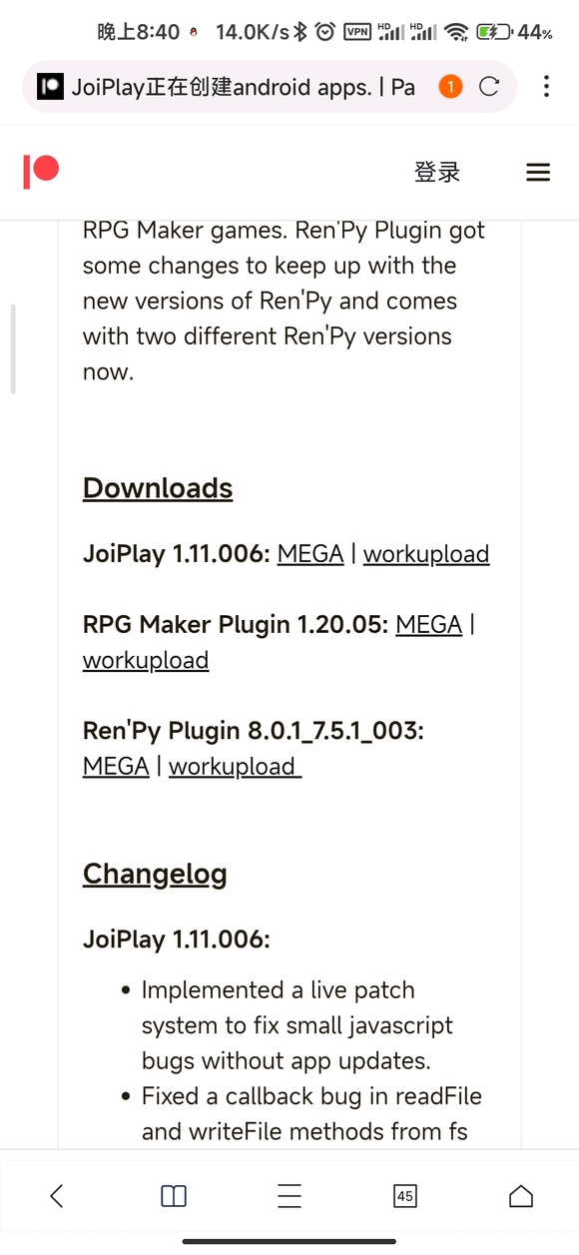Open workupload link for Ren'Py Plugin

tap(235, 766)
